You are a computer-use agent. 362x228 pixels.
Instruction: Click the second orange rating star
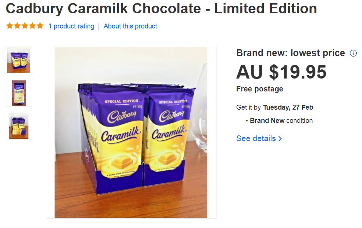pos(17,26)
